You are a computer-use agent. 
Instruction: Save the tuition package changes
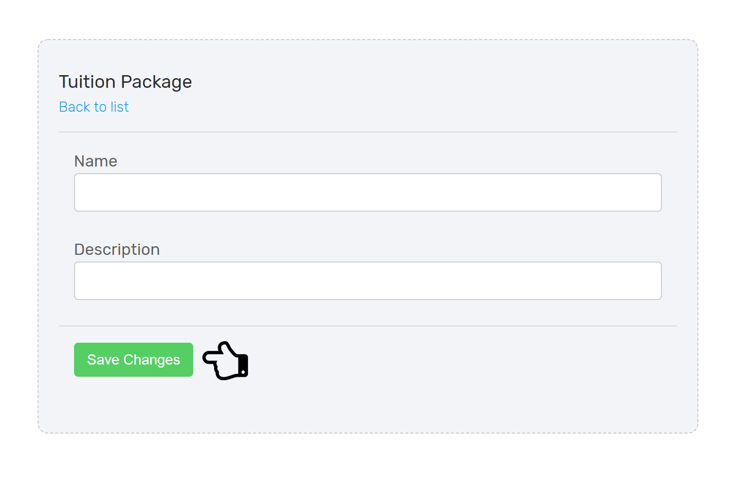click(x=133, y=359)
